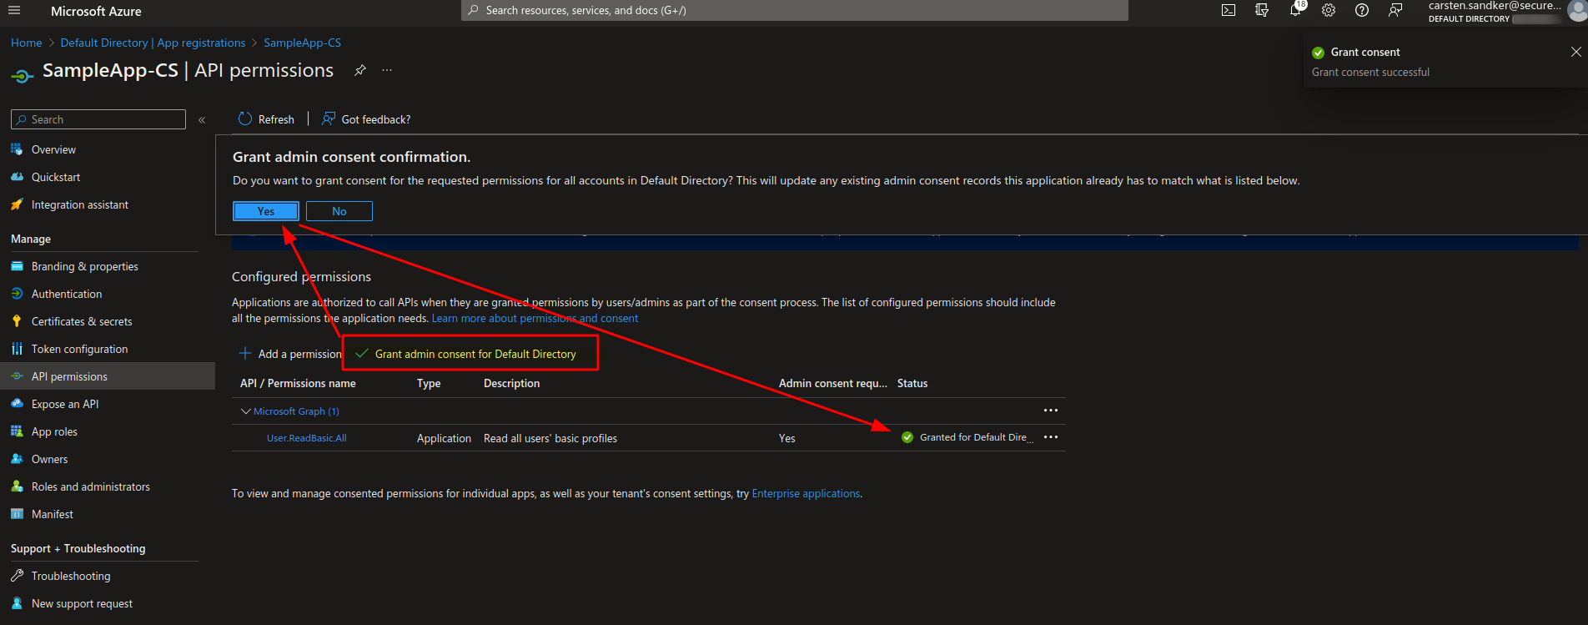Click the Manifest icon in sidebar
The image size is (1588, 625).
[x=17, y=514]
